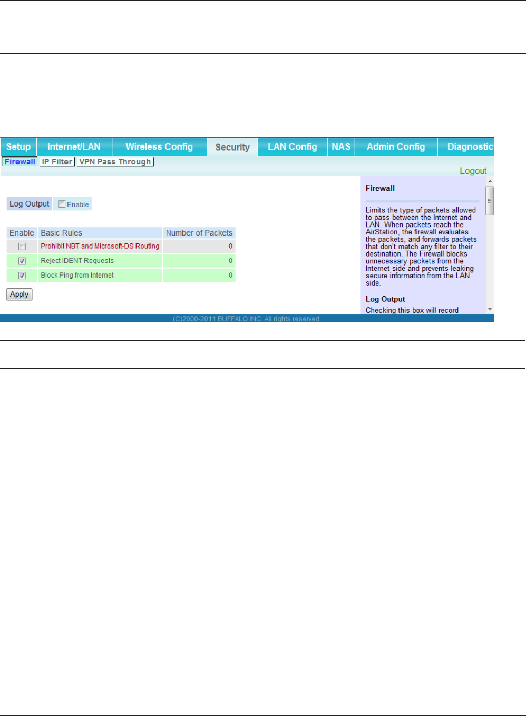Click help panel scroll up arrow

pos(490,181)
